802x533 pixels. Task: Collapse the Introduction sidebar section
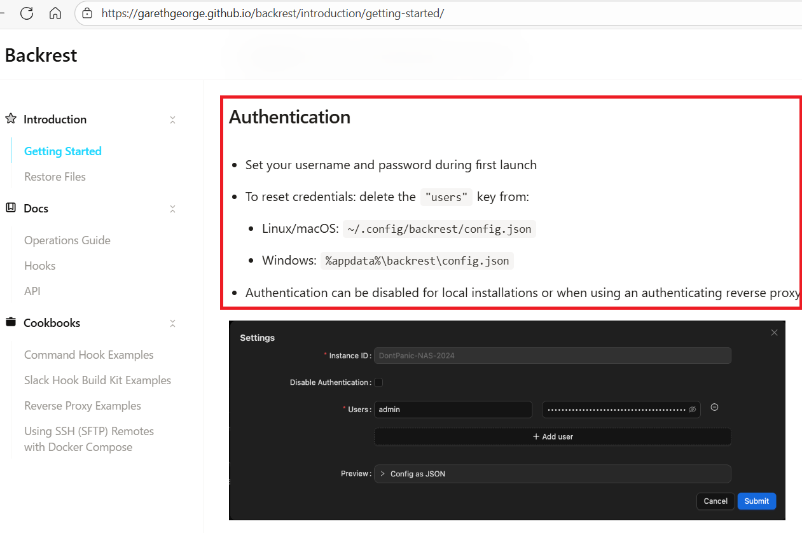click(172, 120)
